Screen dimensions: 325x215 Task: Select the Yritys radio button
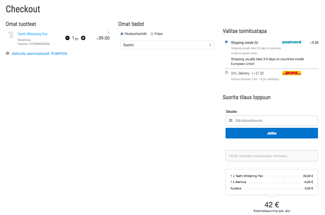tap(152, 34)
